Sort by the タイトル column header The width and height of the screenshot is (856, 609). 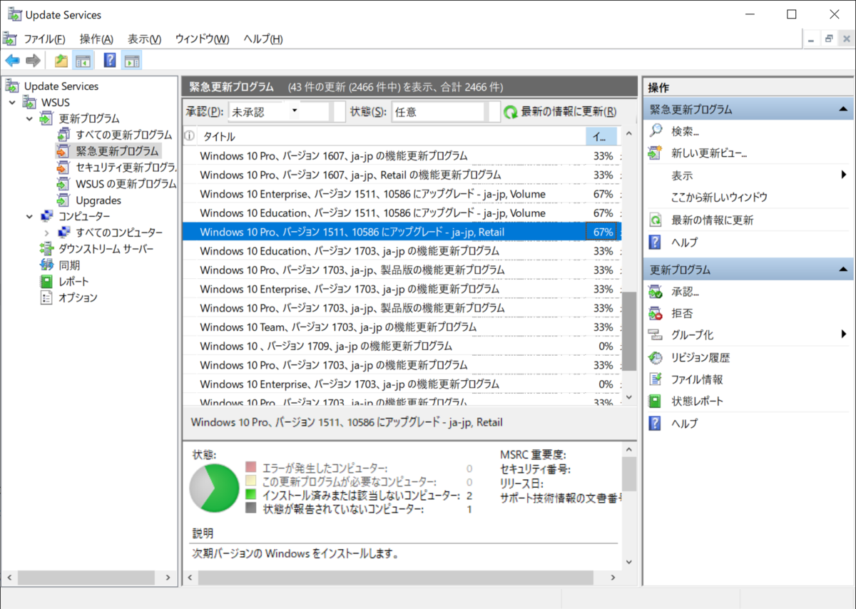(x=391, y=136)
